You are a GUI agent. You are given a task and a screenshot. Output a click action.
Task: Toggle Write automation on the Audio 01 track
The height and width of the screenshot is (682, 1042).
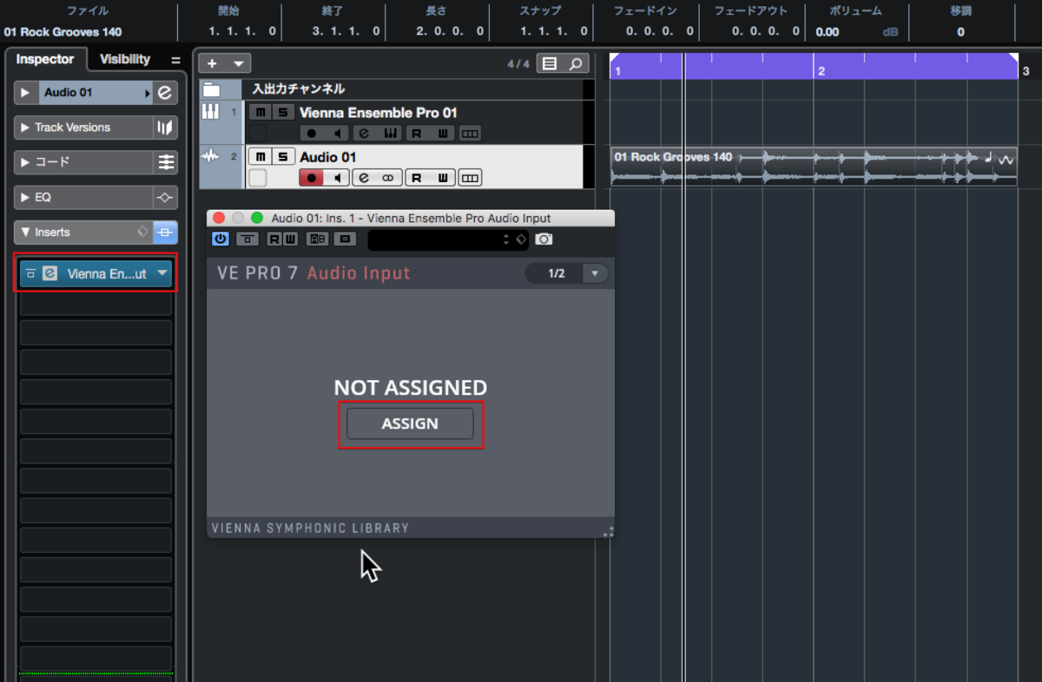443,178
